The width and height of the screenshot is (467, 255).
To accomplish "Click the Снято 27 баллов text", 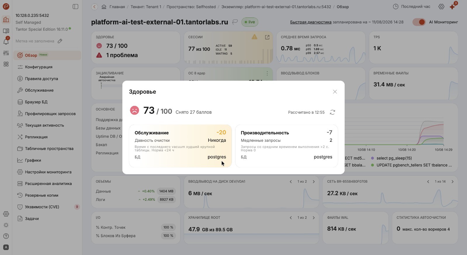I will click(194, 112).
